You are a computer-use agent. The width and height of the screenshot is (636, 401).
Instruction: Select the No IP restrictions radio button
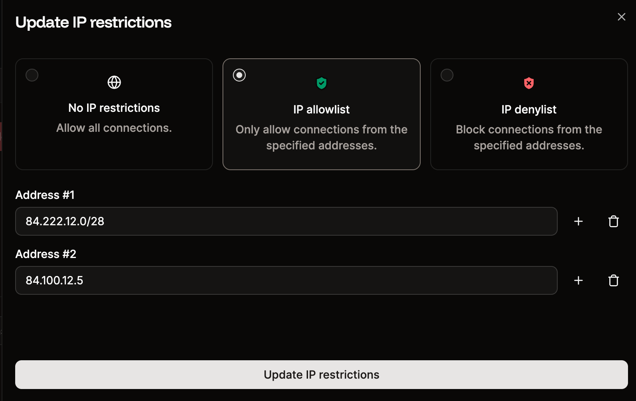pyautogui.click(x=32, y=75)
